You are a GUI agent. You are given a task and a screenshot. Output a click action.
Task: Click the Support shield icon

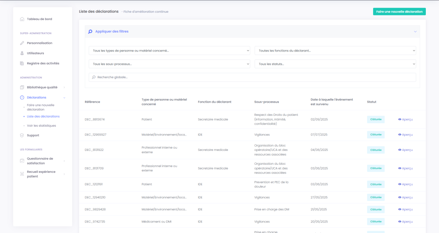(22, 135)
